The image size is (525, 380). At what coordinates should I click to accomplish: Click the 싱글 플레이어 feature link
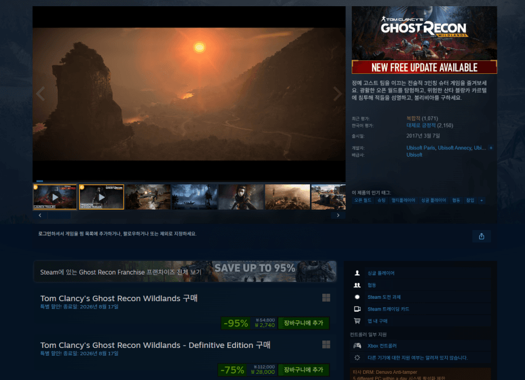380,273
